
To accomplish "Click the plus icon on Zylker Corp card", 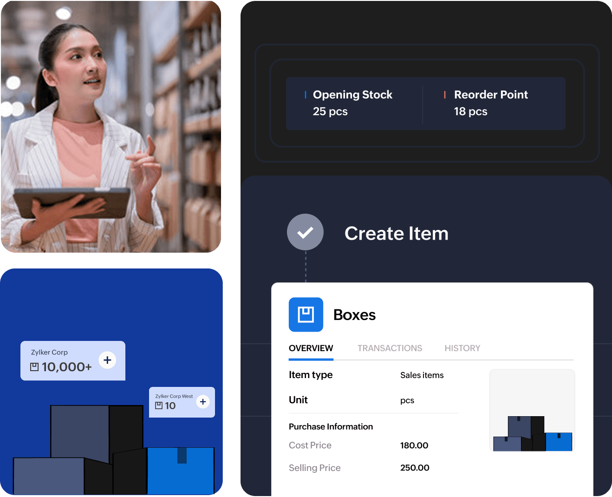I will 107,360.
